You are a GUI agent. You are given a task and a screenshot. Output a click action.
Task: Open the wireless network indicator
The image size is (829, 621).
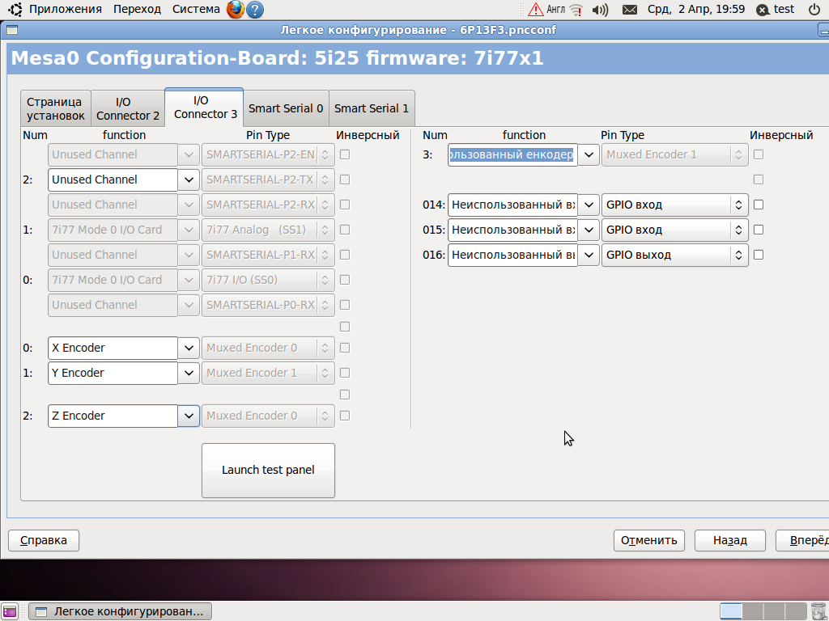coord(576,10)
